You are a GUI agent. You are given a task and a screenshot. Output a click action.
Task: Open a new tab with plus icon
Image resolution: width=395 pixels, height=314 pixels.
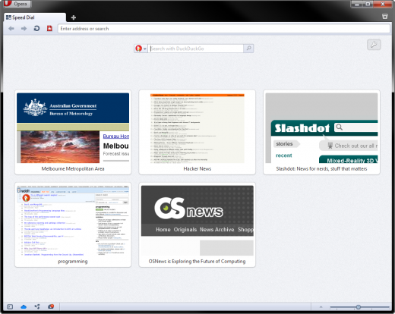[74, 17]
